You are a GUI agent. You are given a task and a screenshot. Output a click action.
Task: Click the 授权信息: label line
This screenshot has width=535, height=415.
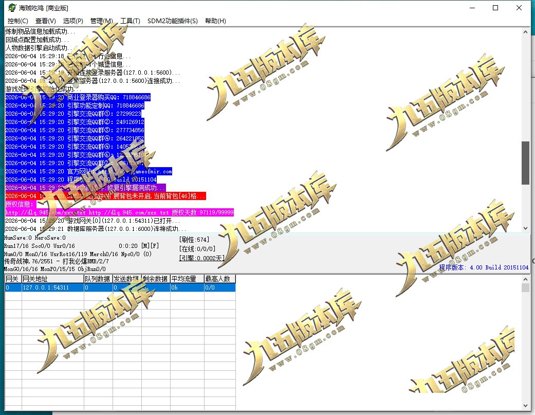[20, 204]
